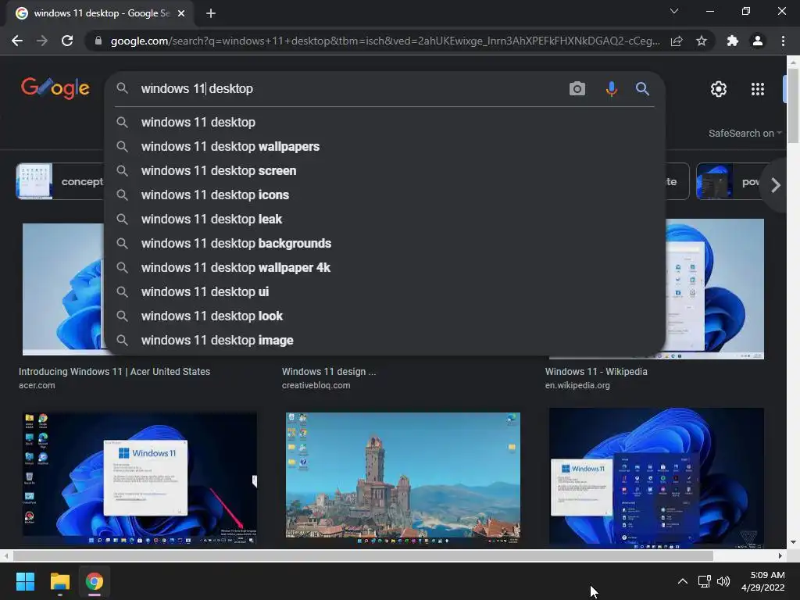Screen dimensions: 800x600
Task: Choose suggestion windows 11 desktop leak
Action: point(384,219)
